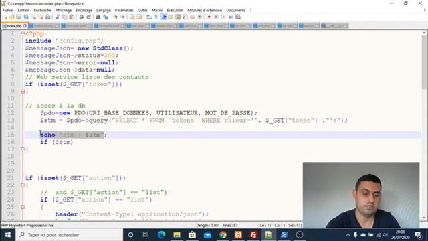This screenshot has width=428, height=241.
Task: Collapse the fold marker at line 22
Action: [23, 185]
